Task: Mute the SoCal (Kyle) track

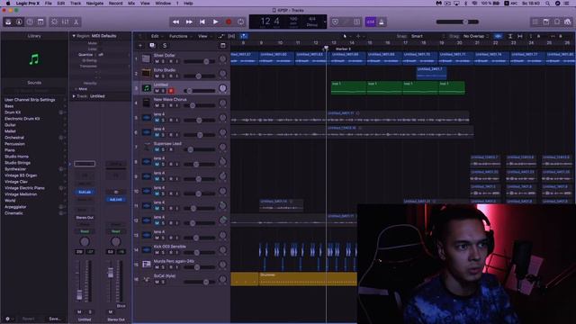Action: (157, 282)
